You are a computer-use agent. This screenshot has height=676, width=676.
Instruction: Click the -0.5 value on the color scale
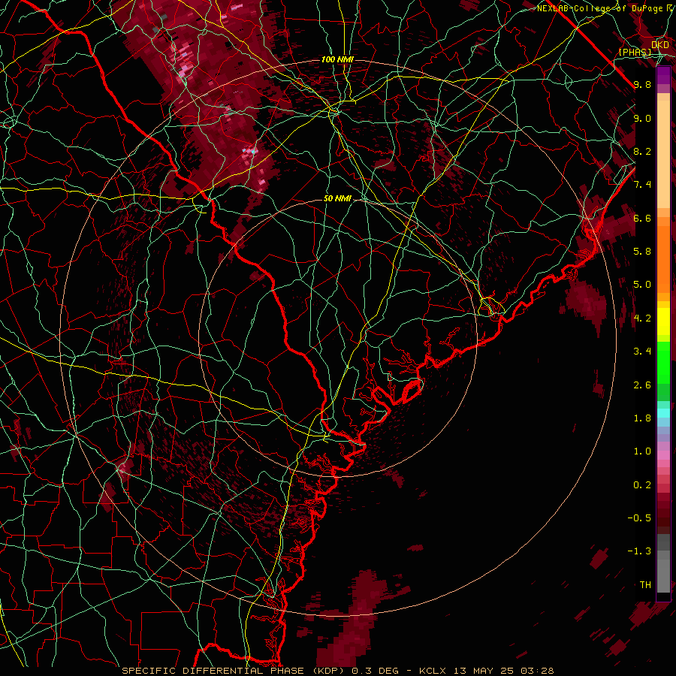[x=639, y=518]
